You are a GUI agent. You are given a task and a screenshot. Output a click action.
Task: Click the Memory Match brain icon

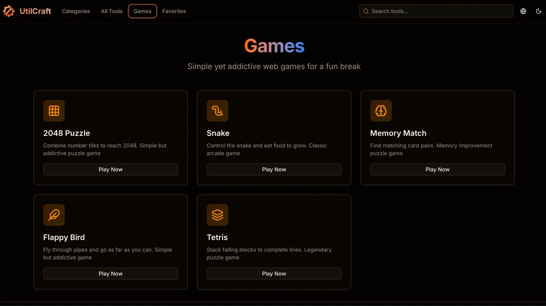click(381, 111)
